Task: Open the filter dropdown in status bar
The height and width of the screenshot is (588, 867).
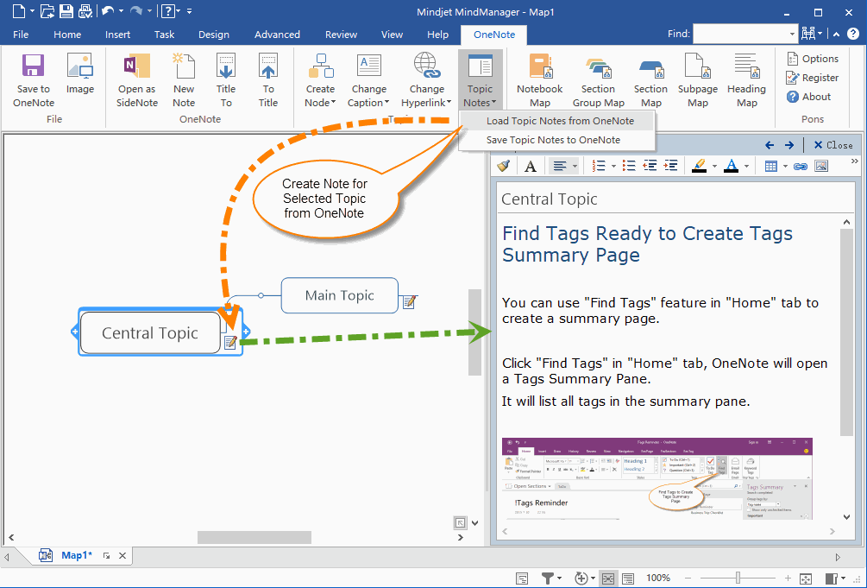Action: [x=560, y=579]
